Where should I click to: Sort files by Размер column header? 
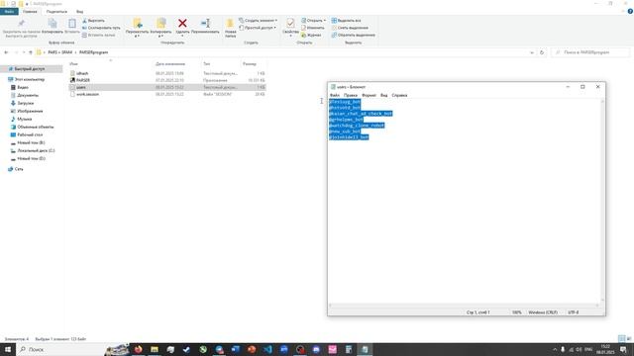(x=250, y=63)
